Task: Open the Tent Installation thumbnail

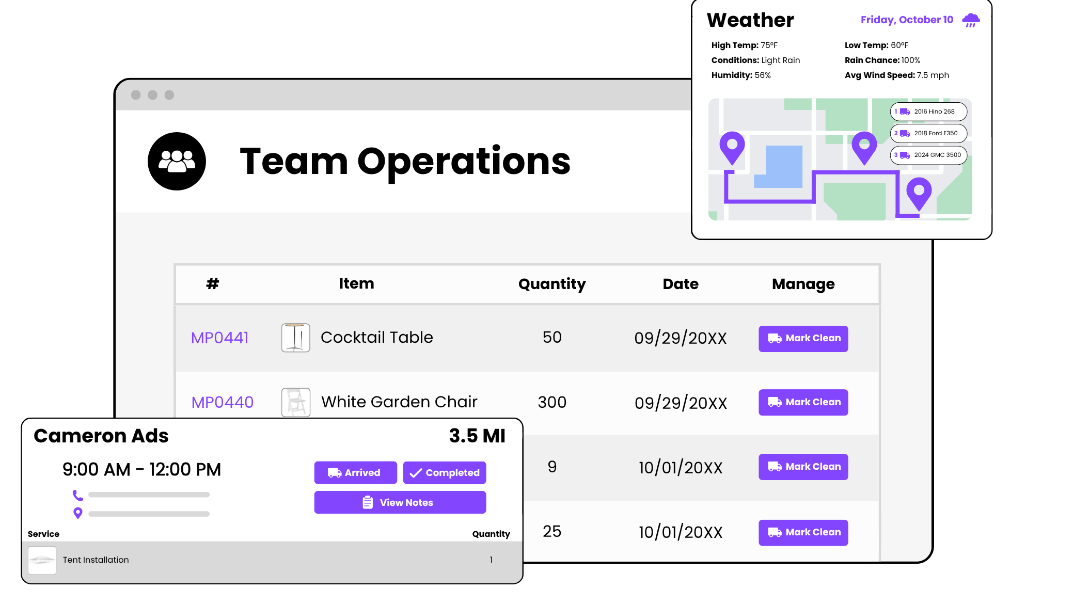Action: (42, 560)
